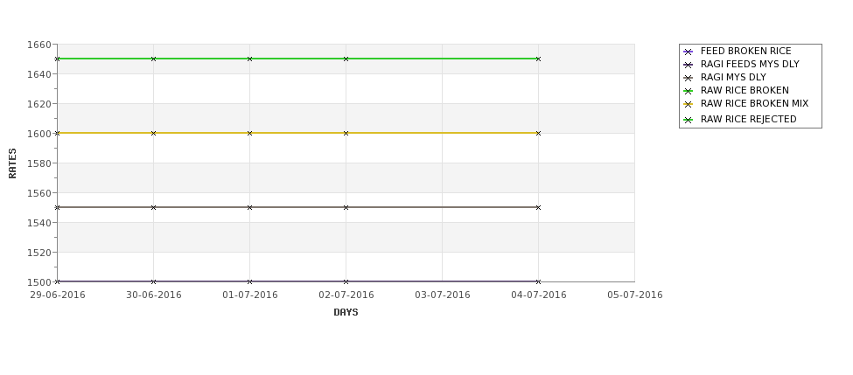Select the FEED BROKEN RICE legend label
The image size is (853, 375).
746,51
